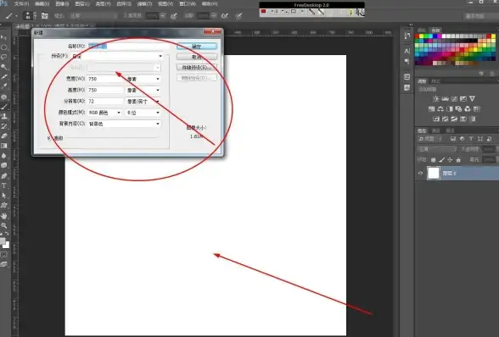Viewport: 499px width, 337px height.
Task: Select the Quick Selection tool
Action: (x=3, y=67)
